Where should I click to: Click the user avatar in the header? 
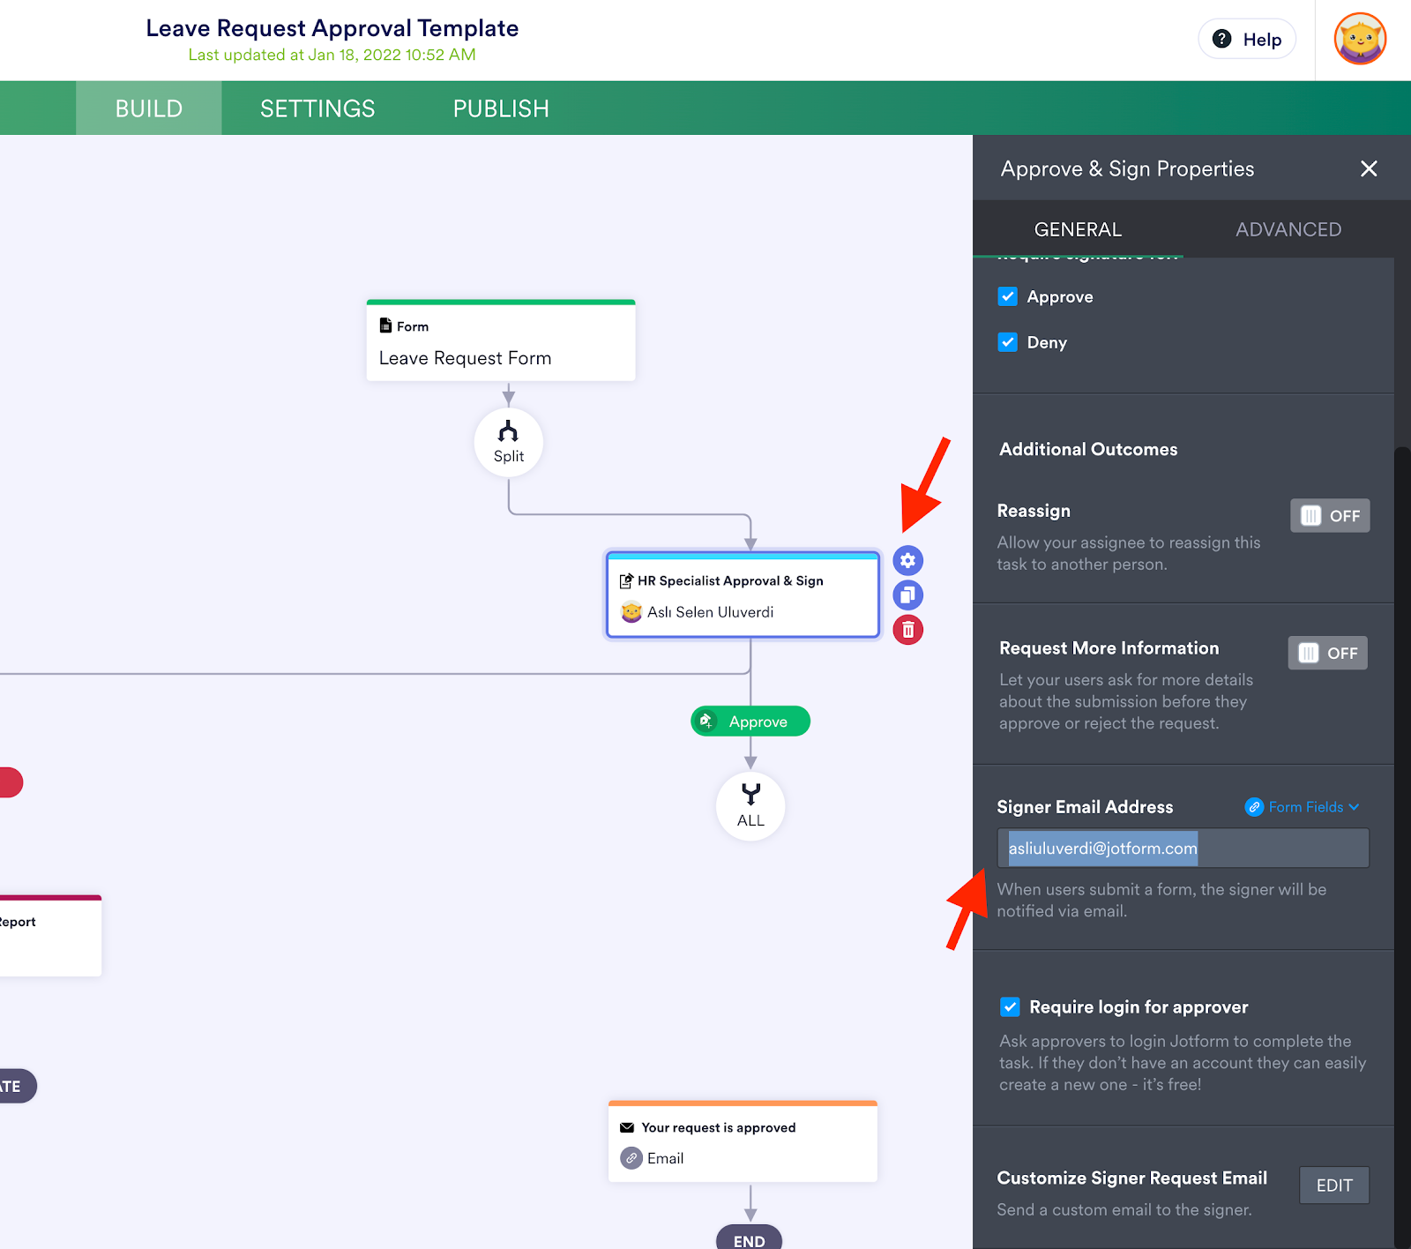pos(1359,39)
